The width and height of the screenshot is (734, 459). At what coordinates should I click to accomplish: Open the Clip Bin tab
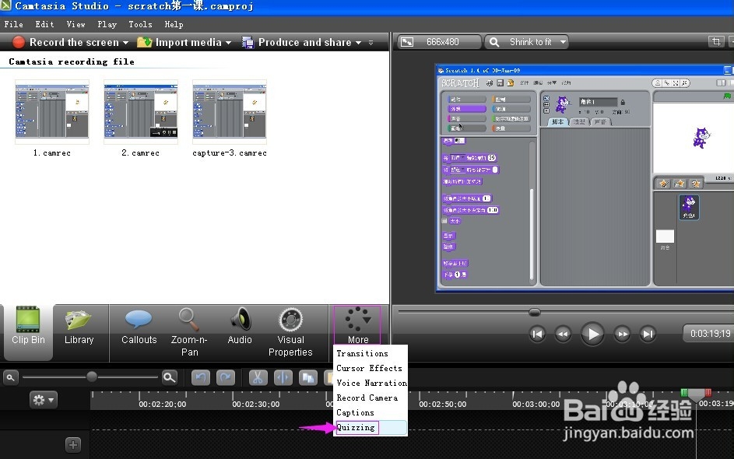coord(28,332)
